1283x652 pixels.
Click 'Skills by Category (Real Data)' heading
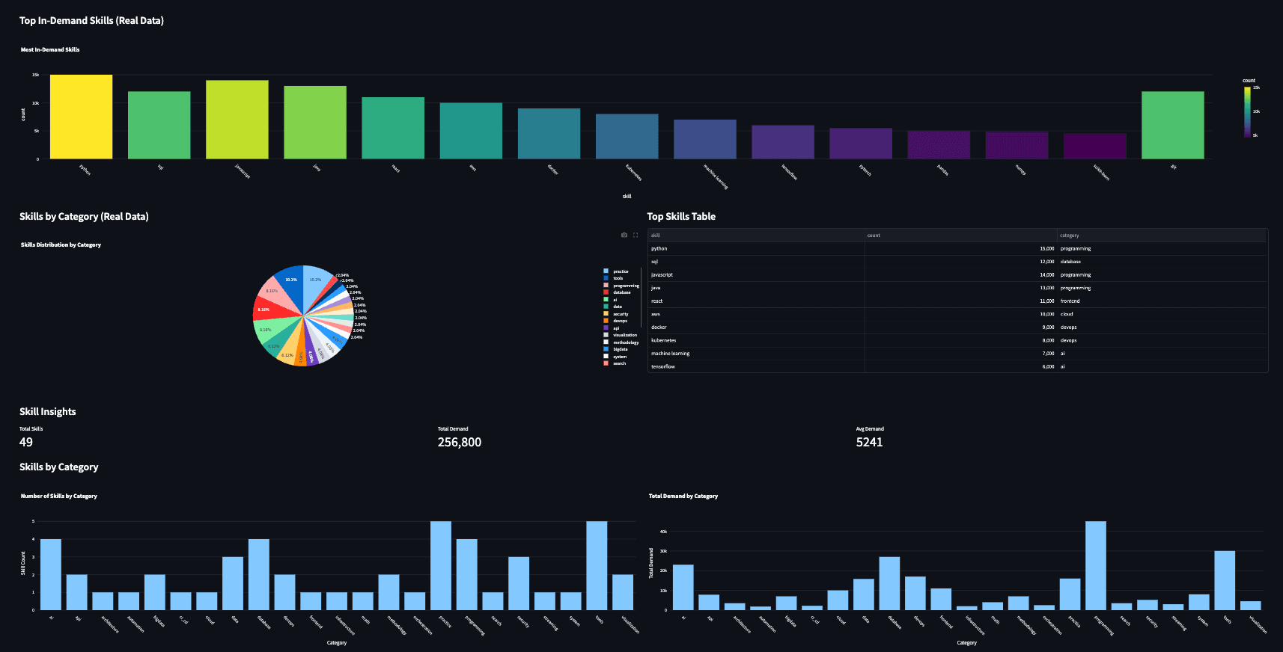click(x=84, y=216)
